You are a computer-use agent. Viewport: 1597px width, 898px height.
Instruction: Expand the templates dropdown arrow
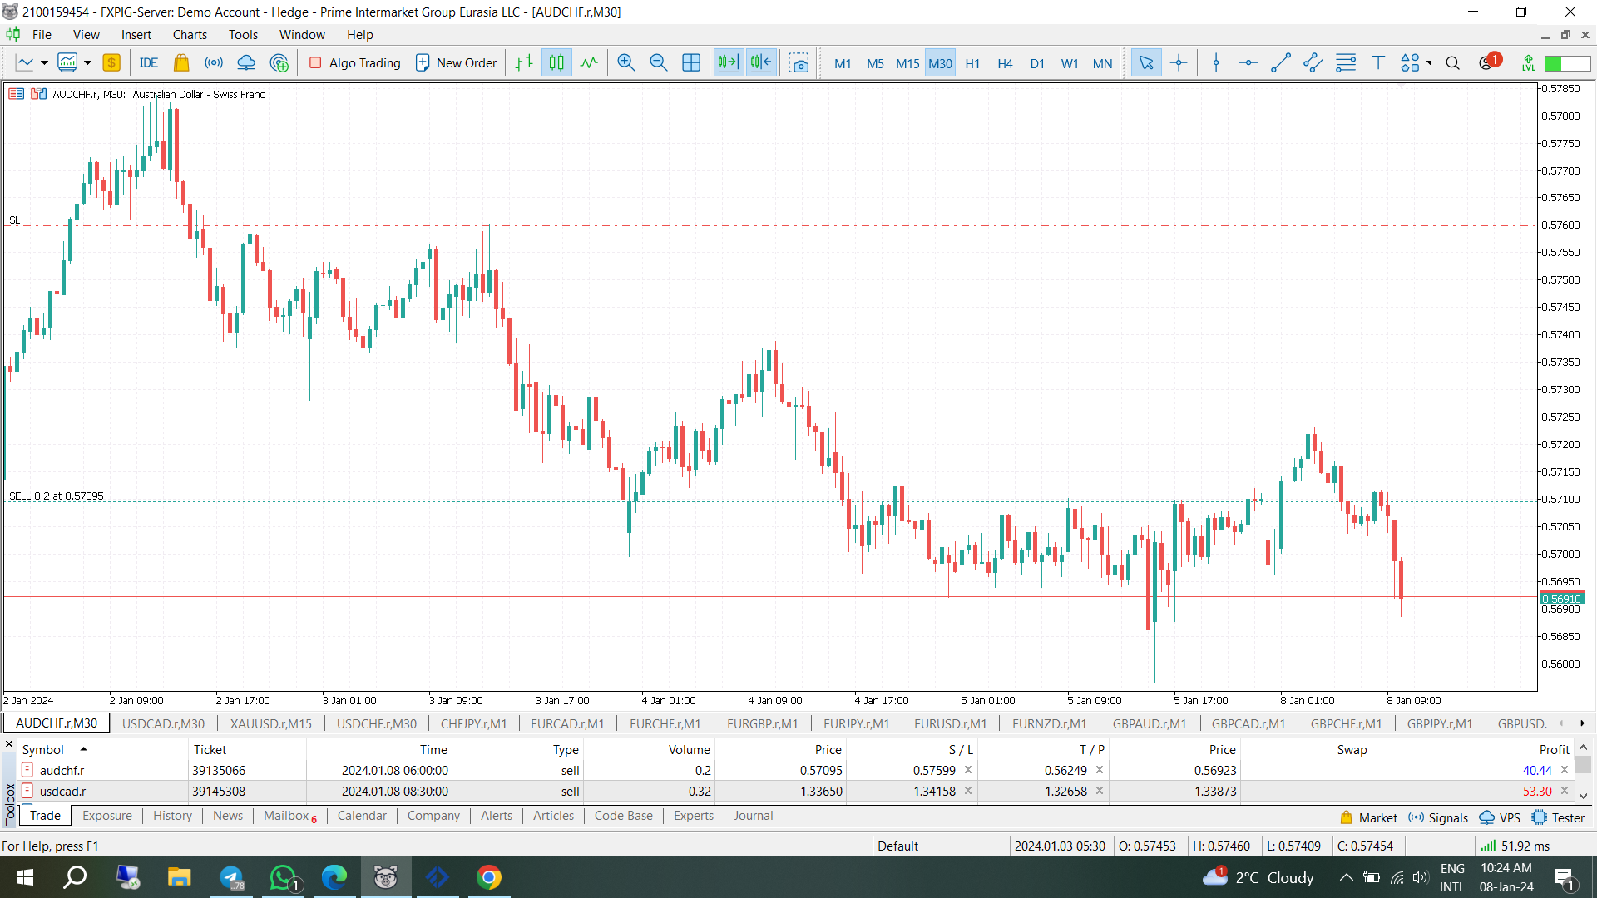tap(87, 62)
